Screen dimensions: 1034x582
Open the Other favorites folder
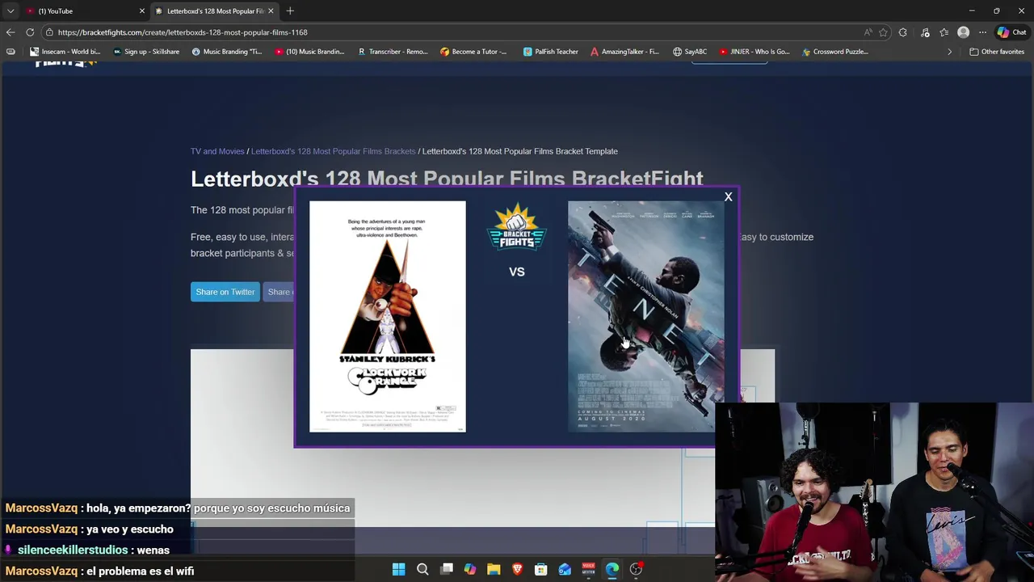click(997, 52)
